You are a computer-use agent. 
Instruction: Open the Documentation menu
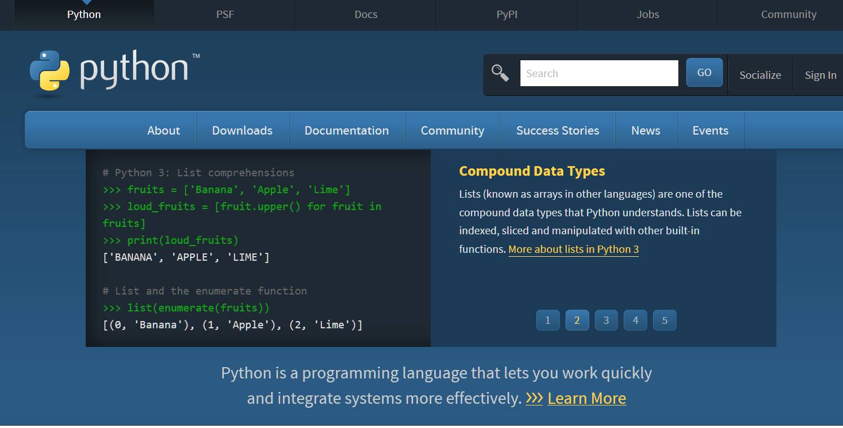(347, 130)
